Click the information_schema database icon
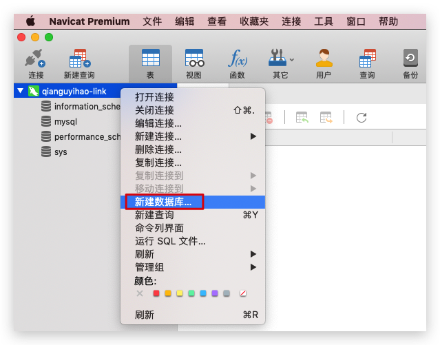The width and height of the screenshot is (440, 345). [x=46, y=106]
